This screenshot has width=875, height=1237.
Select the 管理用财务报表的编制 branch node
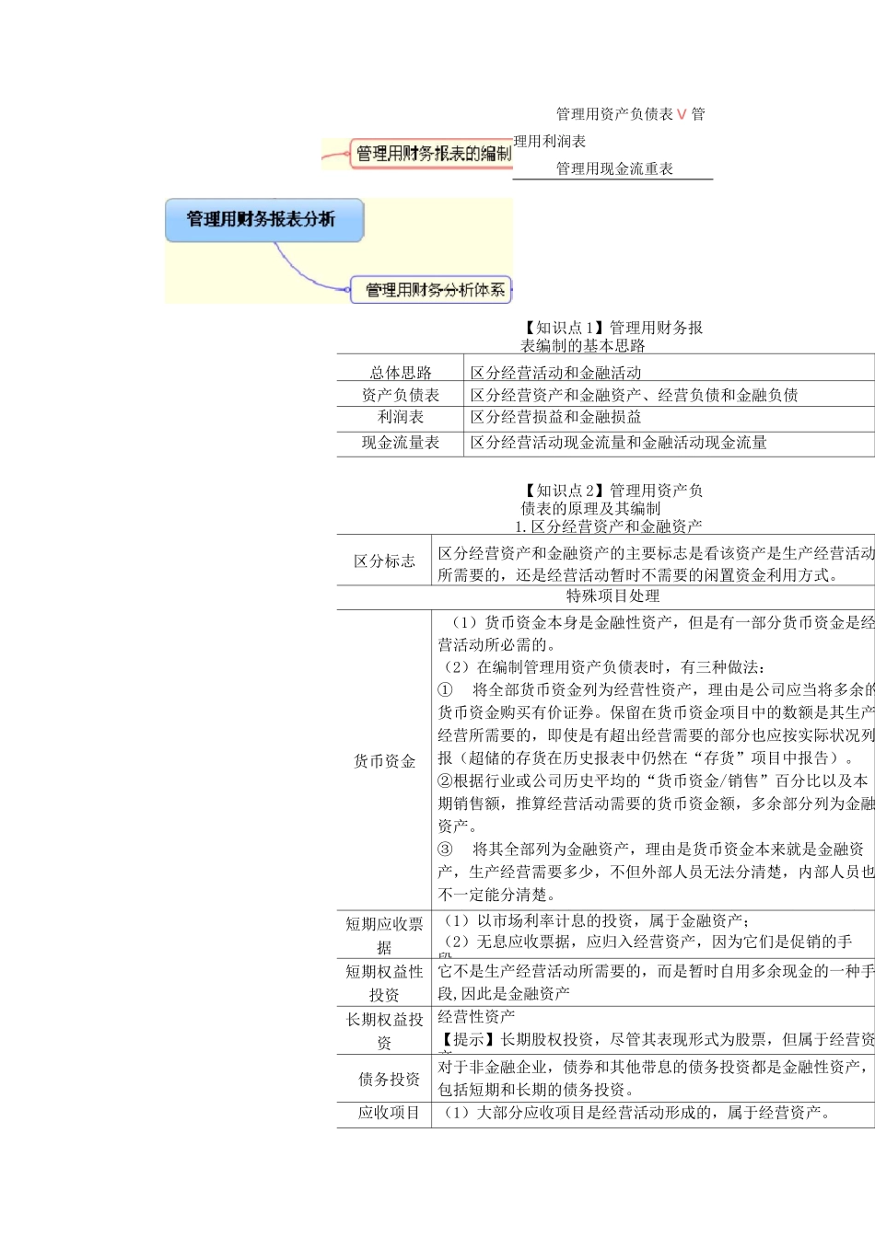point(431,154)
